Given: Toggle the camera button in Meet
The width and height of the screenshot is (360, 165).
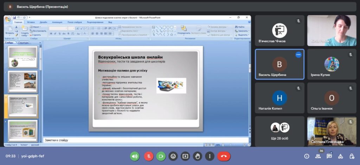Looking at the screenshot, I should click(161, 156).
